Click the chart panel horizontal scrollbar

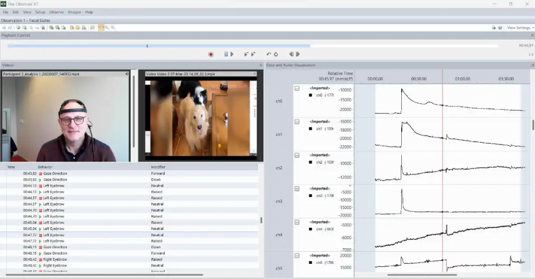(422, 275)
